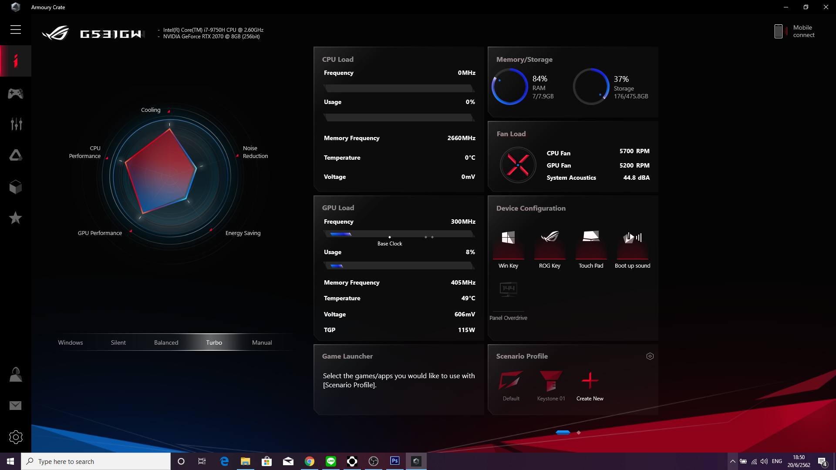This screenshot has width=836, height=470.
Task: Open the Featured star sidebar icon
Action: pos(16,218)
